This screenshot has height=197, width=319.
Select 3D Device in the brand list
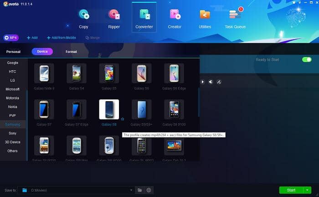click(13, 142)
